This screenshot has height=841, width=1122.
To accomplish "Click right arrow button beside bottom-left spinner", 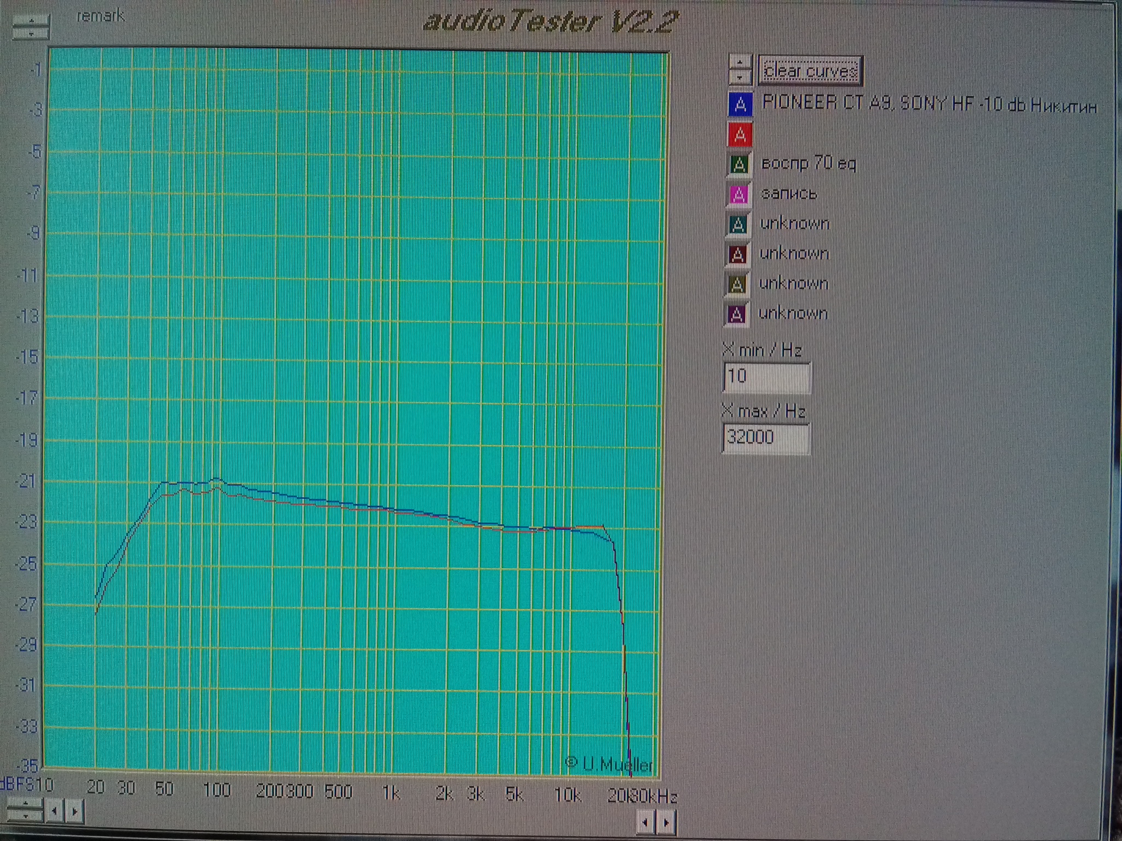I will point(75,810).
